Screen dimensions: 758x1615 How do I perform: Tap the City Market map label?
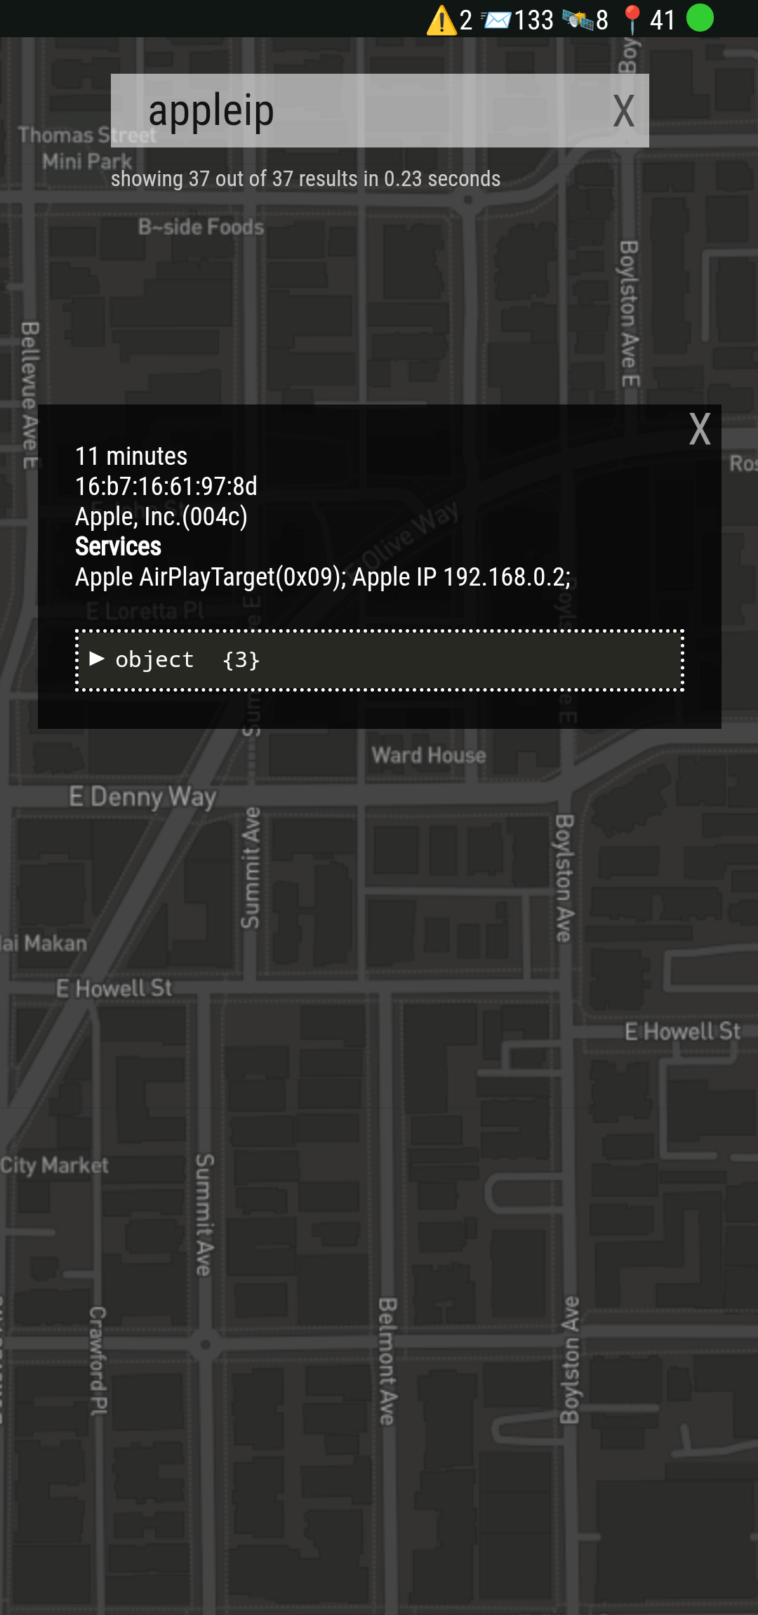click(x=54, y=1166)
